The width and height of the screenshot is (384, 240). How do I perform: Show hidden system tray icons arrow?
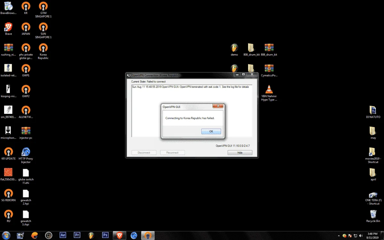(x=339, y=235)
